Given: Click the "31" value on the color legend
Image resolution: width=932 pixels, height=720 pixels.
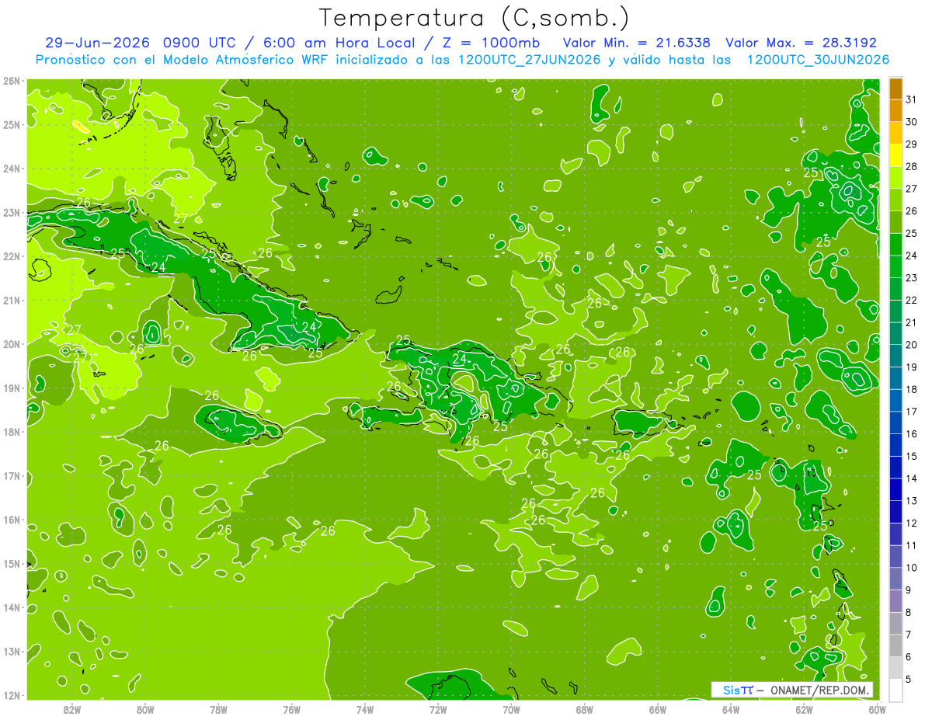Looking at the screenshot, I should (911, 99).
